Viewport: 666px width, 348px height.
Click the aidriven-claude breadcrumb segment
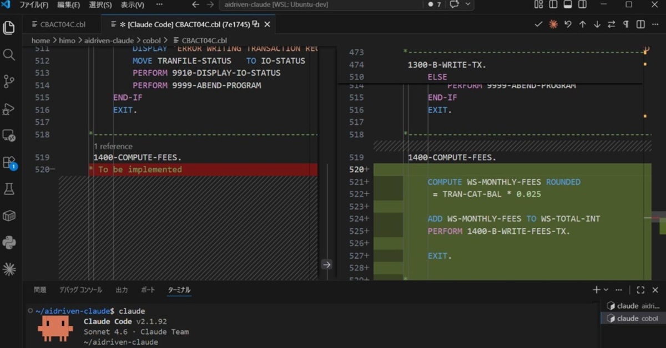(x=109, y=40)
